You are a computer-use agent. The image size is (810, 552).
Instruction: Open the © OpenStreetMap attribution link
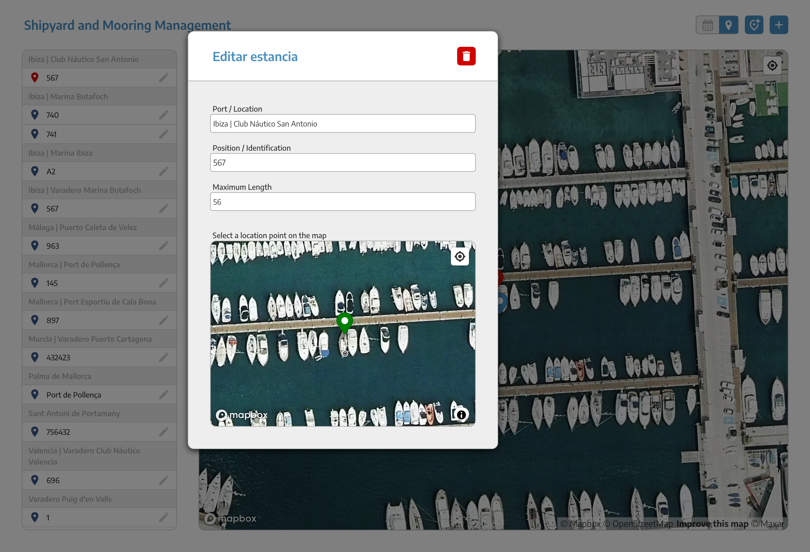coord(638,524)
